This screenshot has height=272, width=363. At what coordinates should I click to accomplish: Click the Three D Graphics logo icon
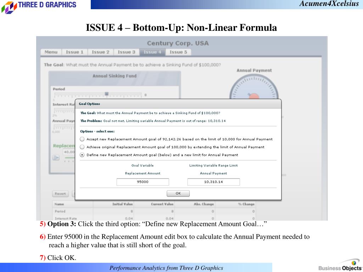click(x=9, y=7)
